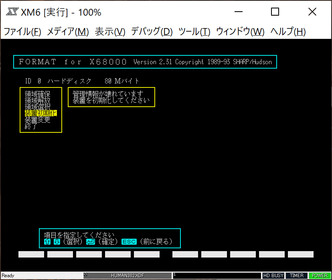Select 領域選択 in the format menu

[x=37, y=107]
